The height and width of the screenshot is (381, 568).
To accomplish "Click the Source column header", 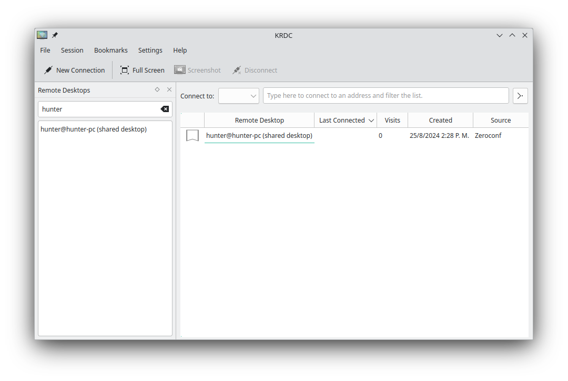I will point(500,120).
